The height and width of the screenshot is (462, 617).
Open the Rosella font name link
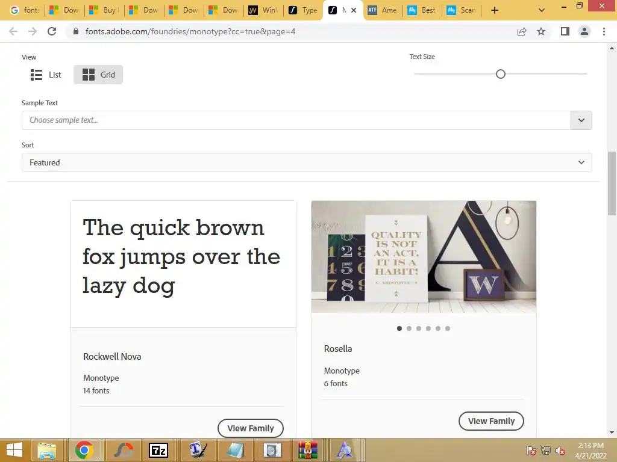338,348
